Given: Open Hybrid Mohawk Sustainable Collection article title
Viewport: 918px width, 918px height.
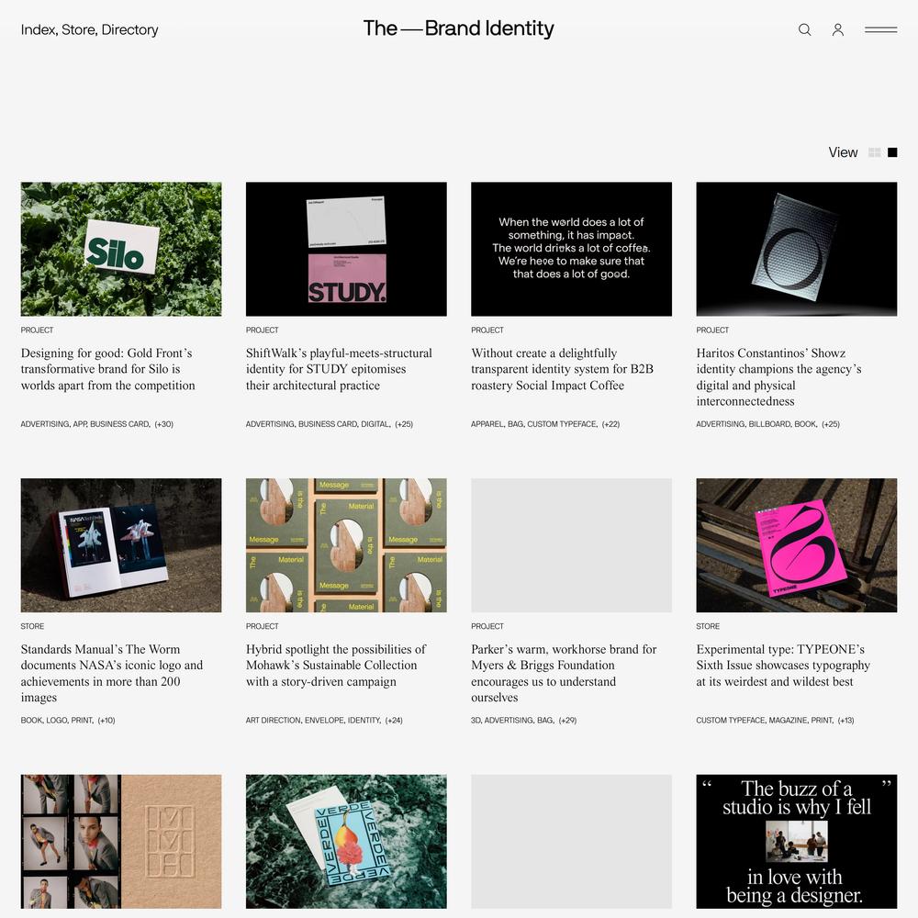Looking at the screenshot, I should 336,665.
